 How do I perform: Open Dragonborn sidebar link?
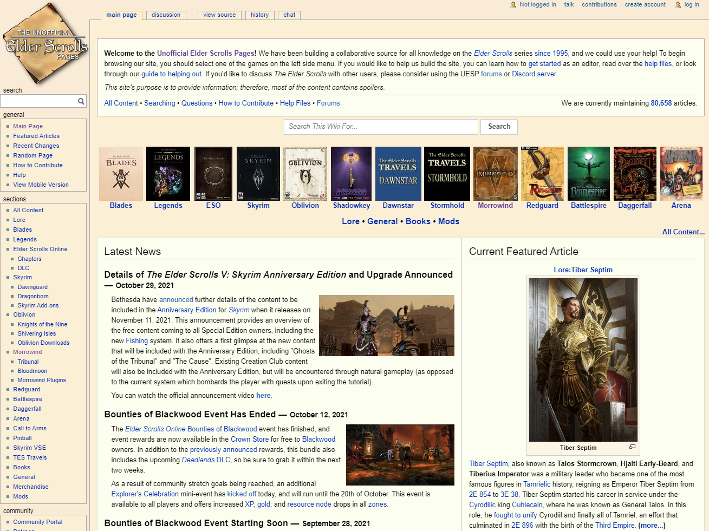point(33,297)
